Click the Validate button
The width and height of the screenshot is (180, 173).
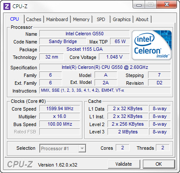[x=124, y=164]
